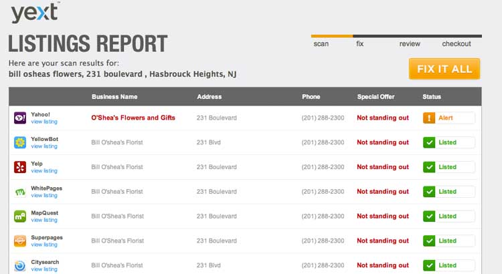502x274 pixels.
Task: Click the Business Name column header
Action: [x=114, y=96]
